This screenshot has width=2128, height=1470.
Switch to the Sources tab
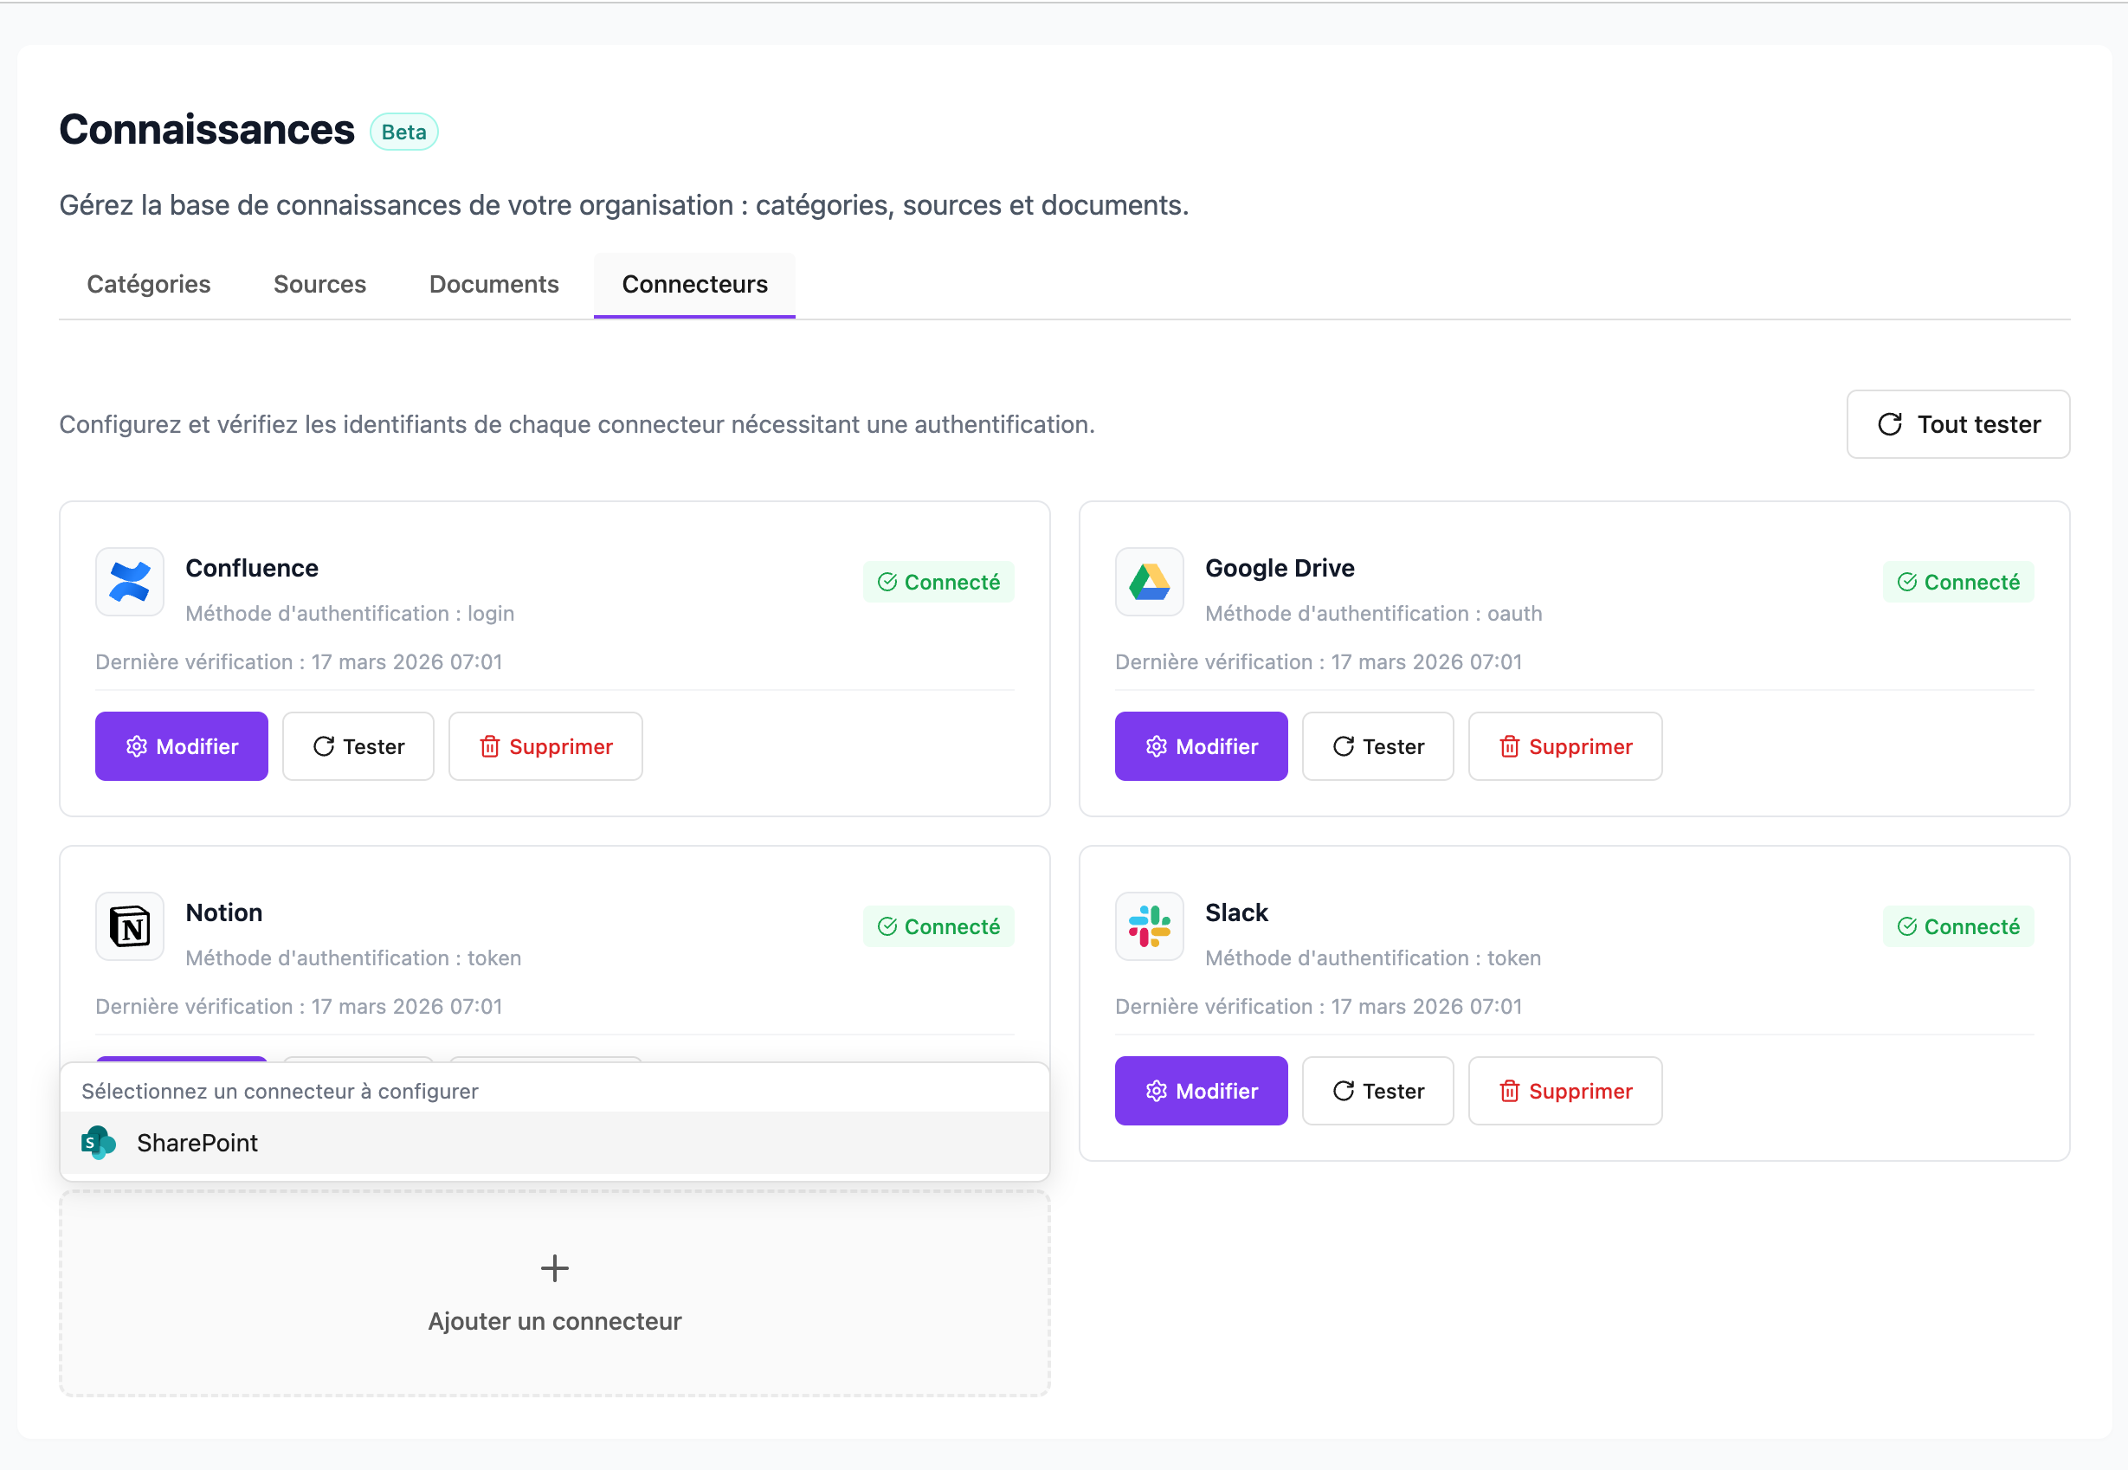tap(319, 285)
